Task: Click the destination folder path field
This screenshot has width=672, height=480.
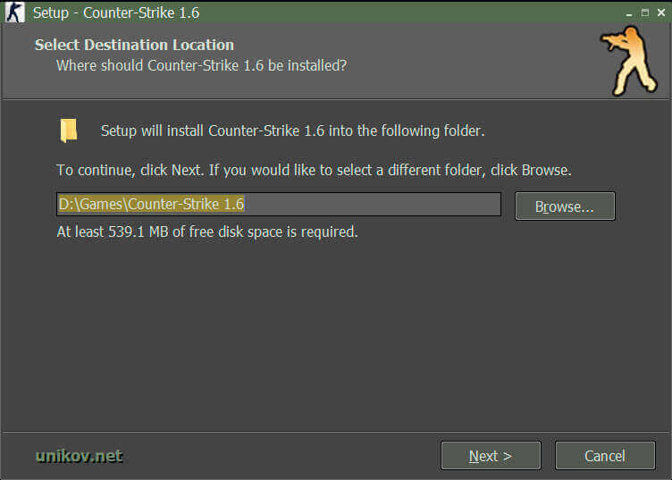Action: (x=278, y=205)
